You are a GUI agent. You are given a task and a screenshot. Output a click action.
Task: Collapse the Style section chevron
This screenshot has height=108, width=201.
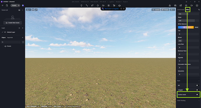[x=199, y=81]
